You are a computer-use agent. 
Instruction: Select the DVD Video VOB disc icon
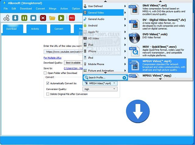tap(134, 38)
